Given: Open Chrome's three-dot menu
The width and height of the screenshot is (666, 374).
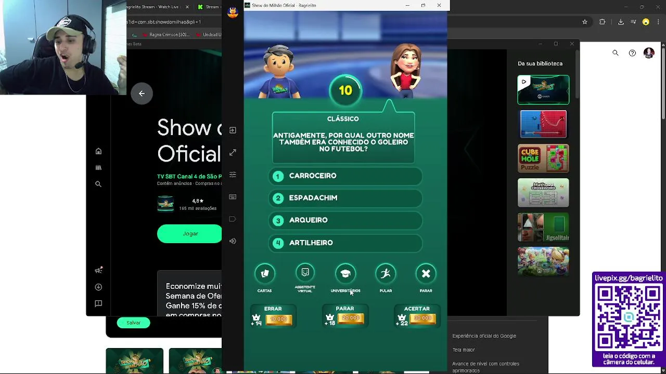Looking at the screenshot, I should [658, 22].
